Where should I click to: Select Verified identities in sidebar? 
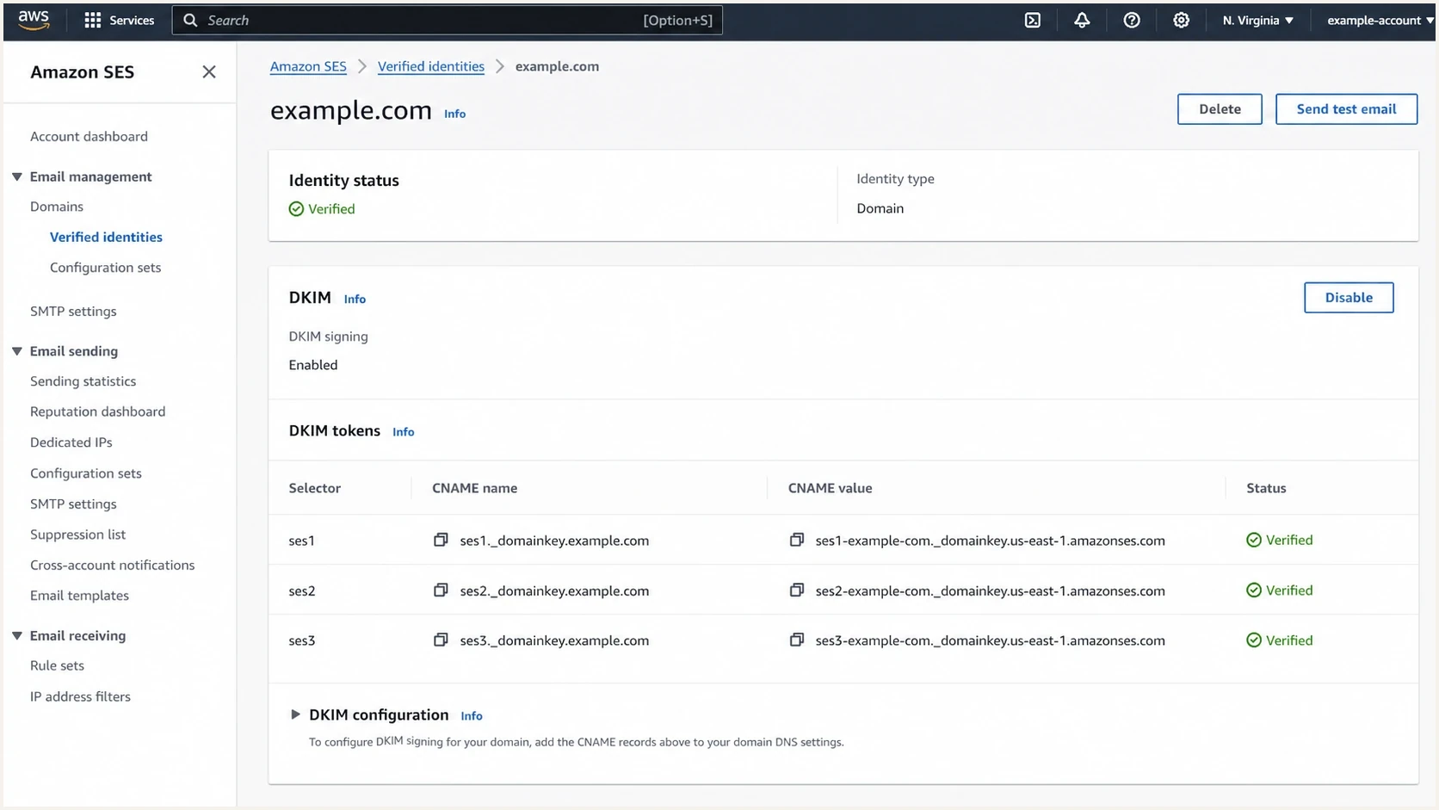click(x=106, y=237)
